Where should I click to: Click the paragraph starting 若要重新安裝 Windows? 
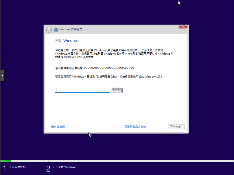pos(110,77)
